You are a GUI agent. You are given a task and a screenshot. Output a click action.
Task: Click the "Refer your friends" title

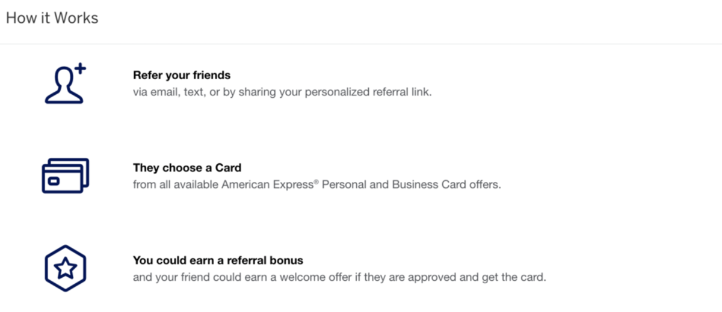[x=182, y=76]
